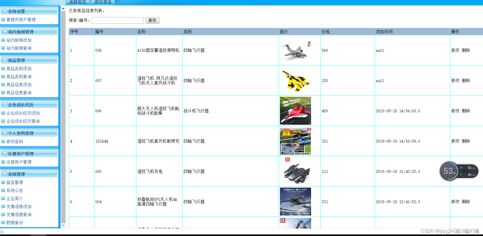The height and width of the screenshot is (236, 483).
Task: Click the 退出登录 top tab
Action: (103, 2)
